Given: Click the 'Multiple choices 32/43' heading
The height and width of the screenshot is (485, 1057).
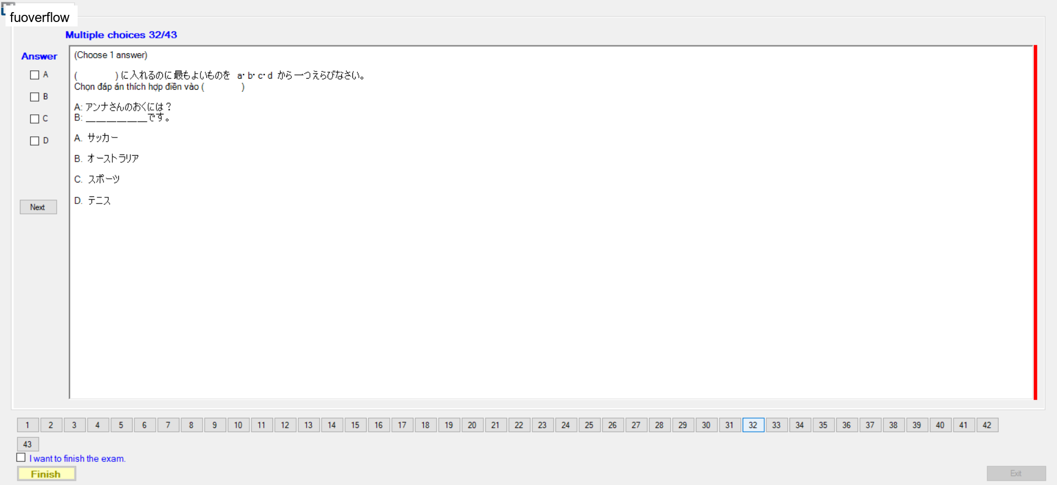Looking at the screenshot, I should click(x=121, y=35).
